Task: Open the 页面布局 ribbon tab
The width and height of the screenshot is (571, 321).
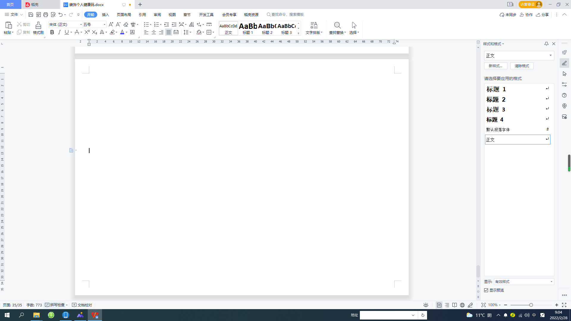Action: pos(124,15)
